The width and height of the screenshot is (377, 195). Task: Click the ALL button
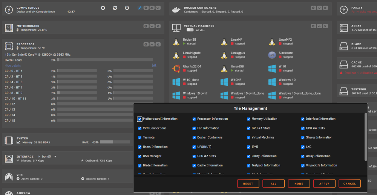point(274,184)
